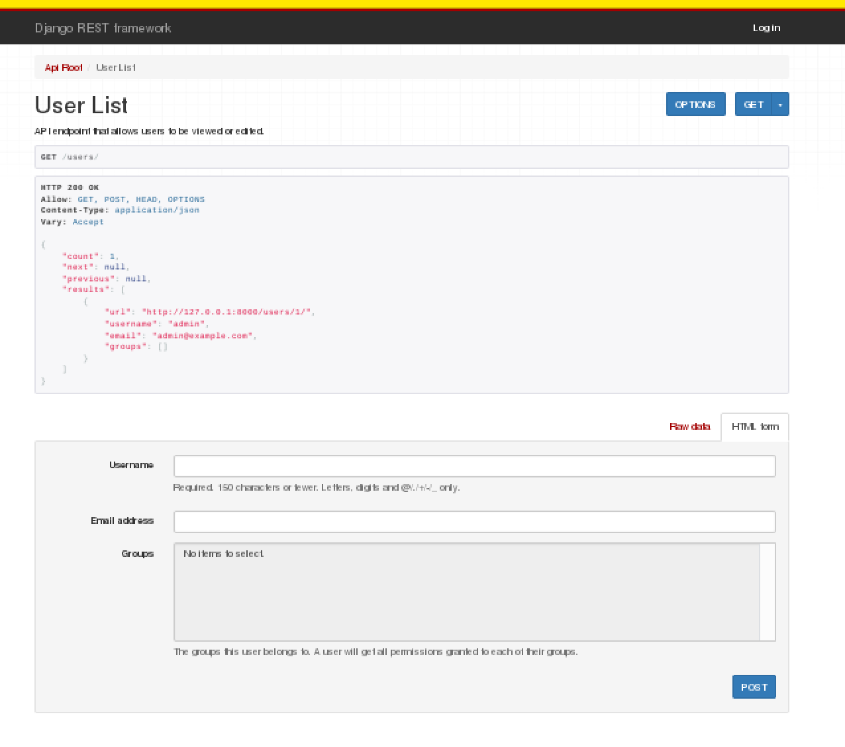The width and height of the screenshot is (845, 747).
Task: Click the "count" key in JSON response
Action: tap(81, 256)
